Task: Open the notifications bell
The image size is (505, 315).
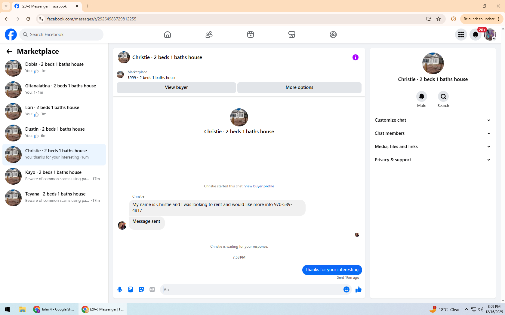Action: tap(476, 35)
